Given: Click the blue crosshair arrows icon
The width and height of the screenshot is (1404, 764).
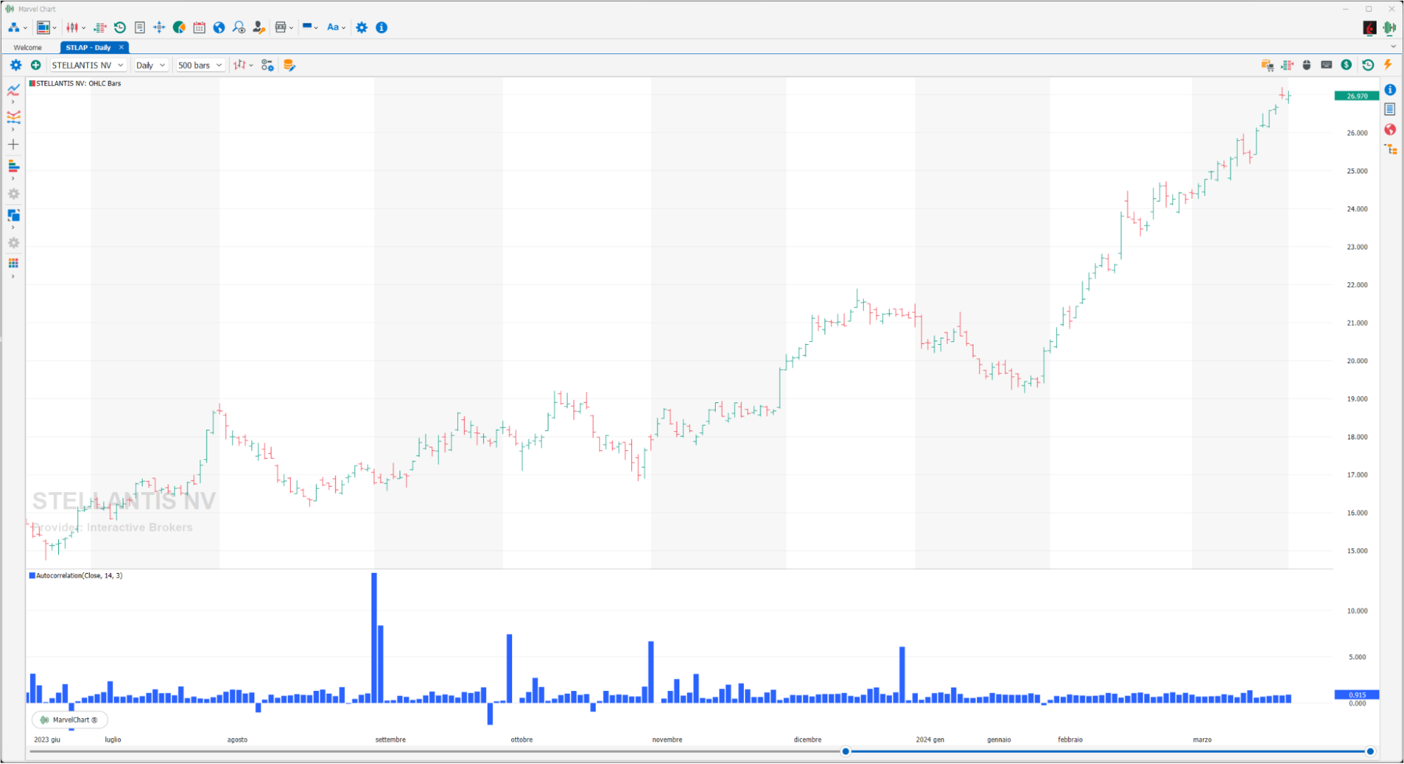Looking at the screenshot, I should pyautogui.click(x=159, y=27).
